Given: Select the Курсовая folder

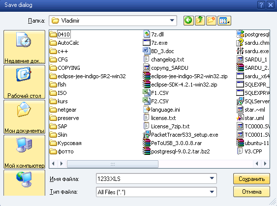Looking at the screenshot, I should [65, 143].
